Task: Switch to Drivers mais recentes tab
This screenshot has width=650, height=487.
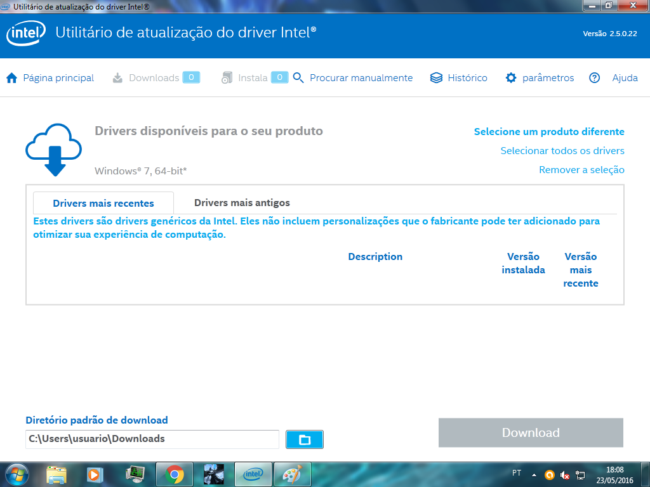Action: click(x=103, y=203)
